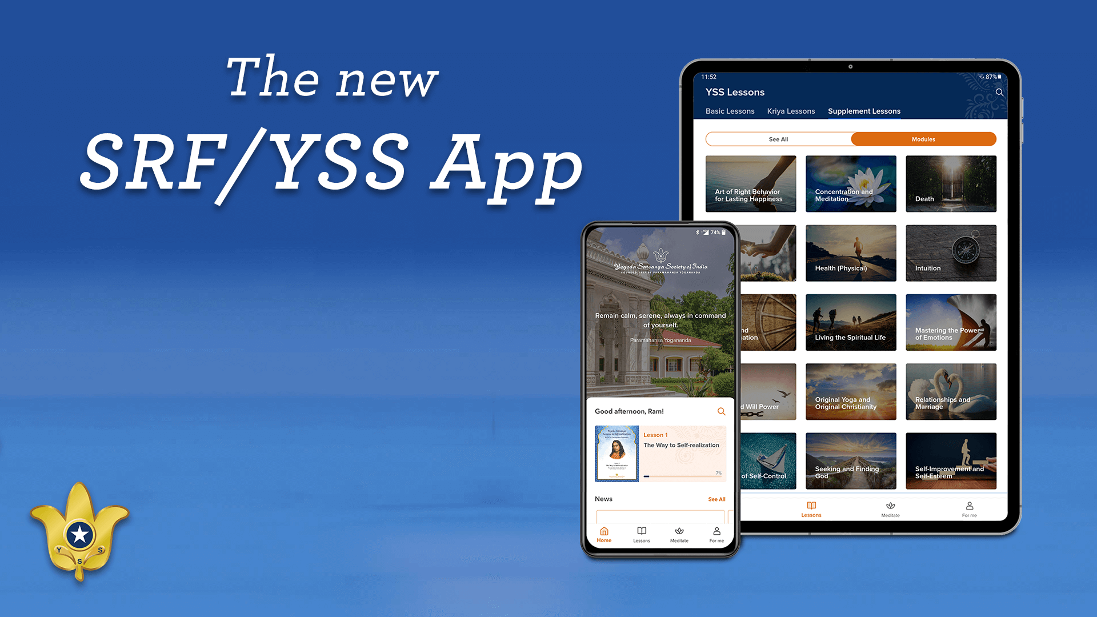Toggle to See All lessons view

(777, 139)
